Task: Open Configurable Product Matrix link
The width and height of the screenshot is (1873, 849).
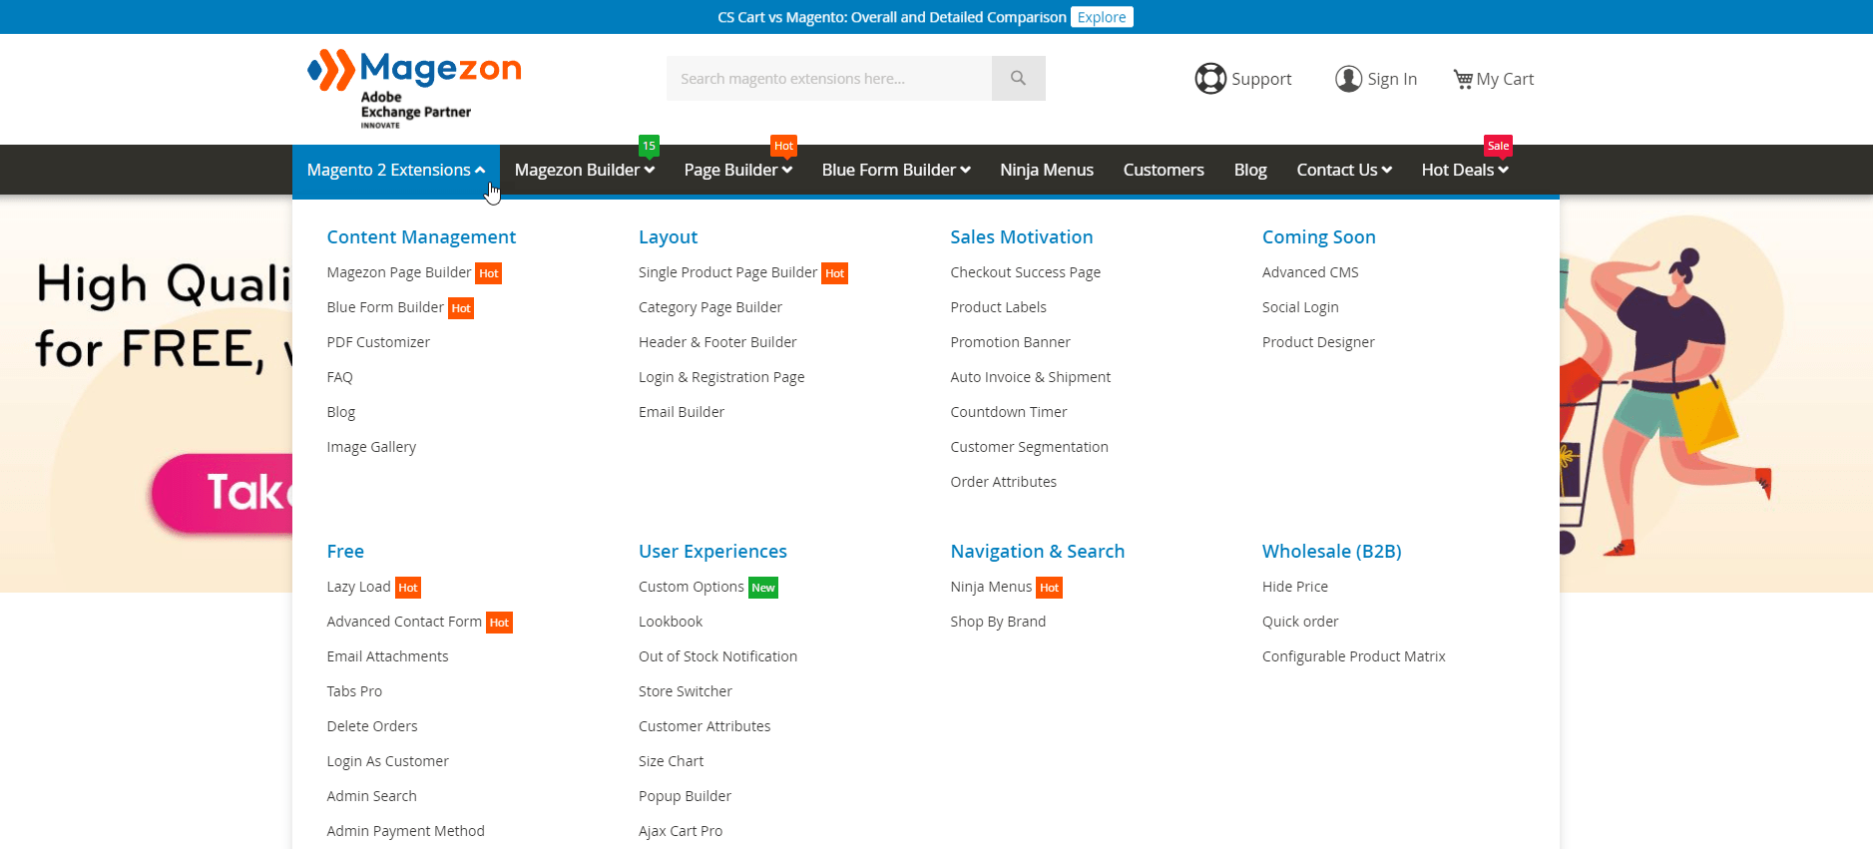Action: (1353, 656)
